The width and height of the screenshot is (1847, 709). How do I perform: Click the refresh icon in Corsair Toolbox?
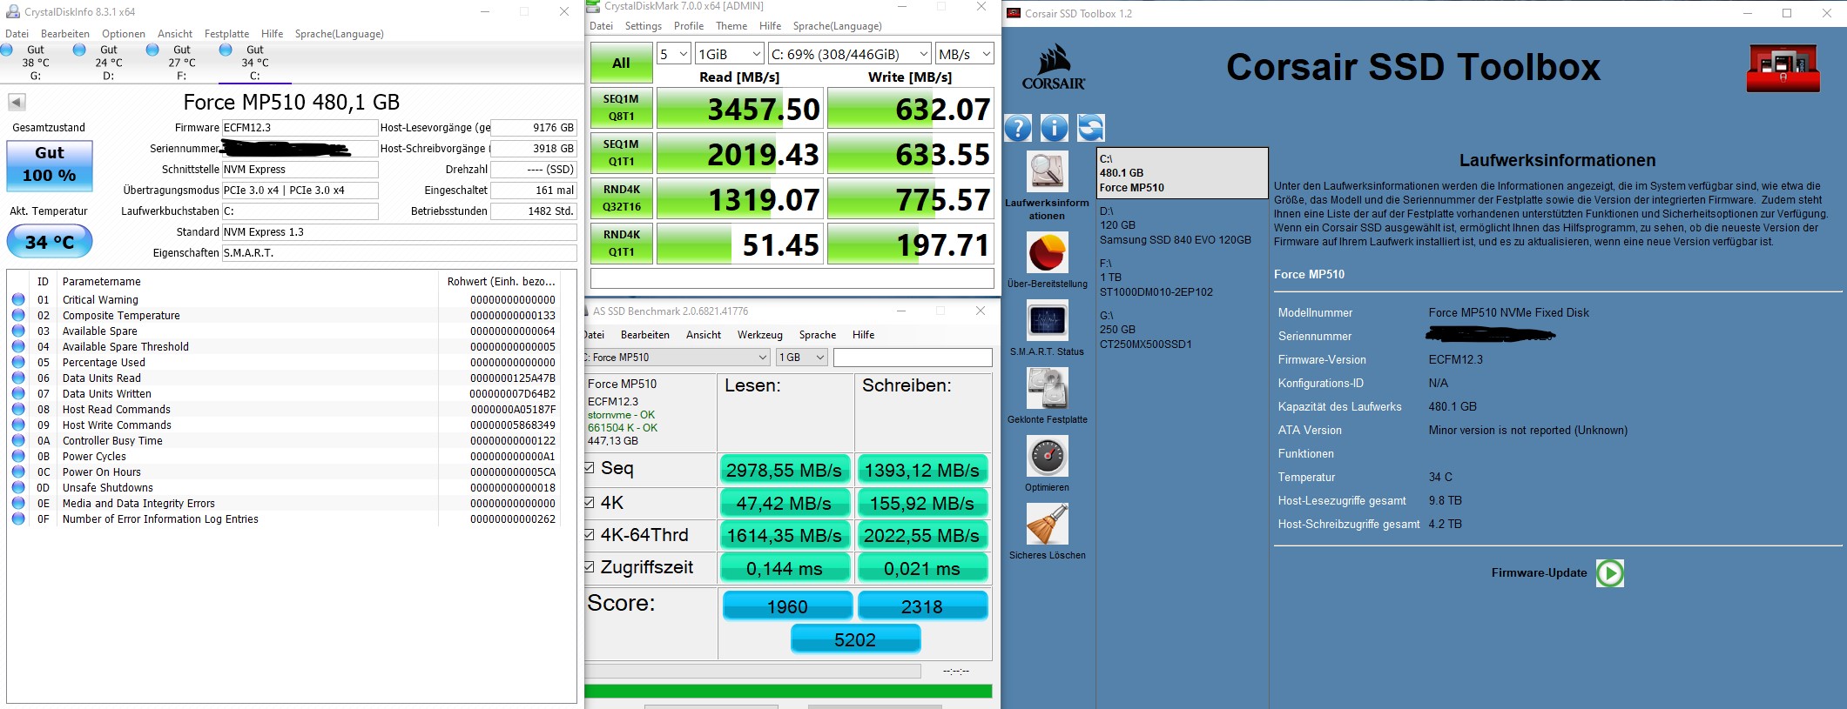[x=1091, y=128]
